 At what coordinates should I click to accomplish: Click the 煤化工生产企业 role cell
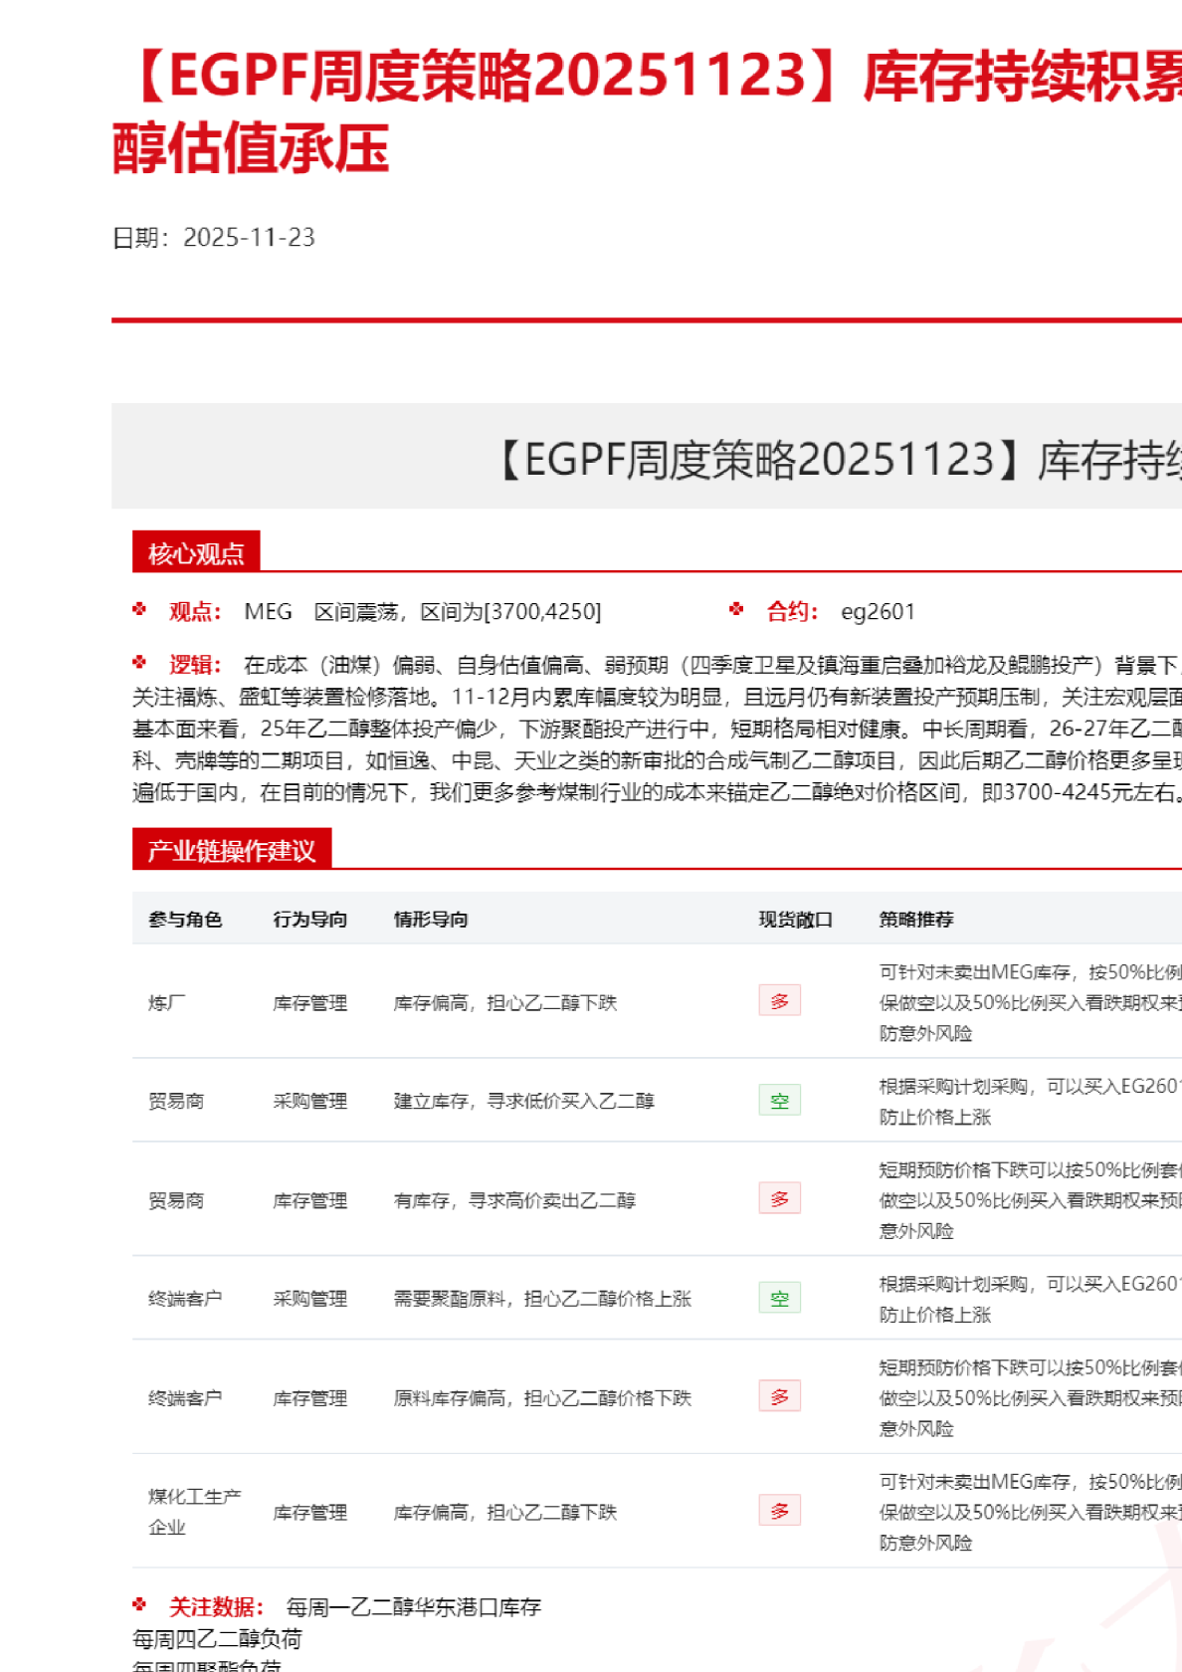195,1512
